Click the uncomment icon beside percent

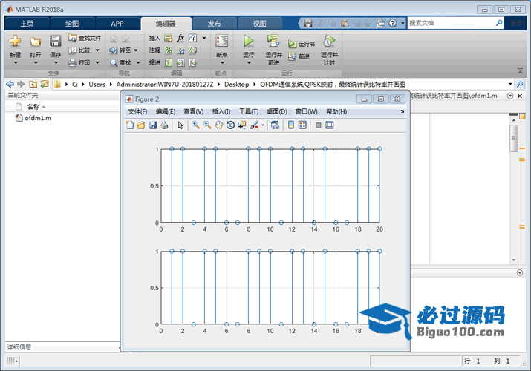180,50
